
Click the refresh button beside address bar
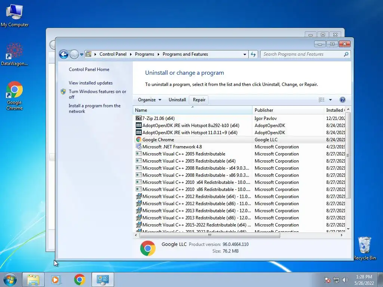click(253, 54)
